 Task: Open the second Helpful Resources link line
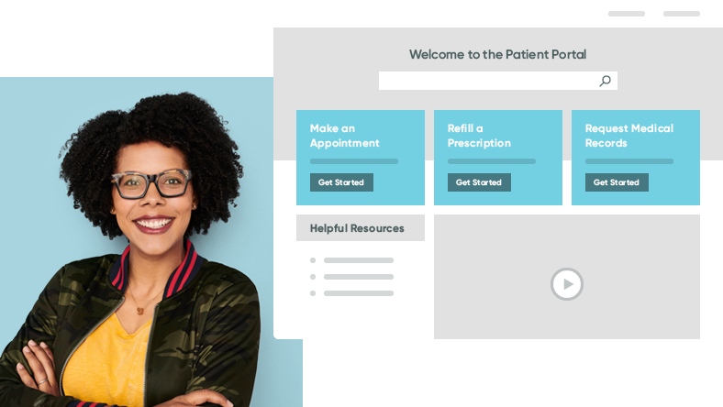(358, 277)
